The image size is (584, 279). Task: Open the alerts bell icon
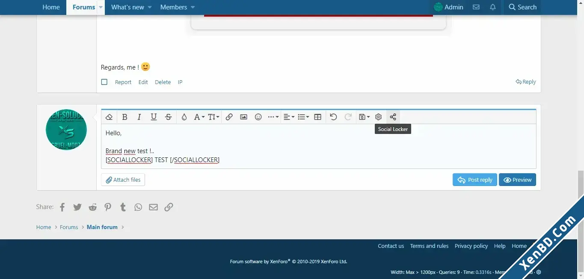(x=493, y=7)
